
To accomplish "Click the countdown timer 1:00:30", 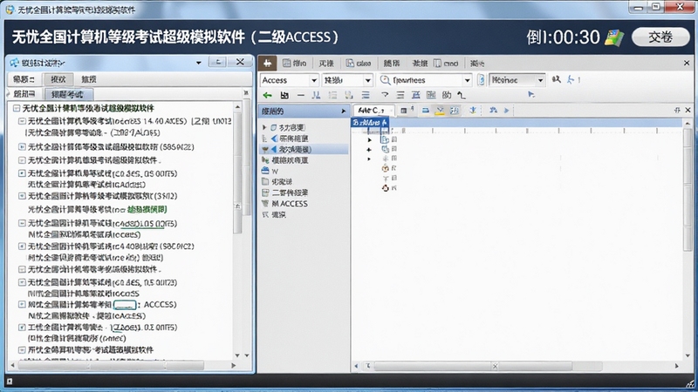I will click(x=563, y=37).
